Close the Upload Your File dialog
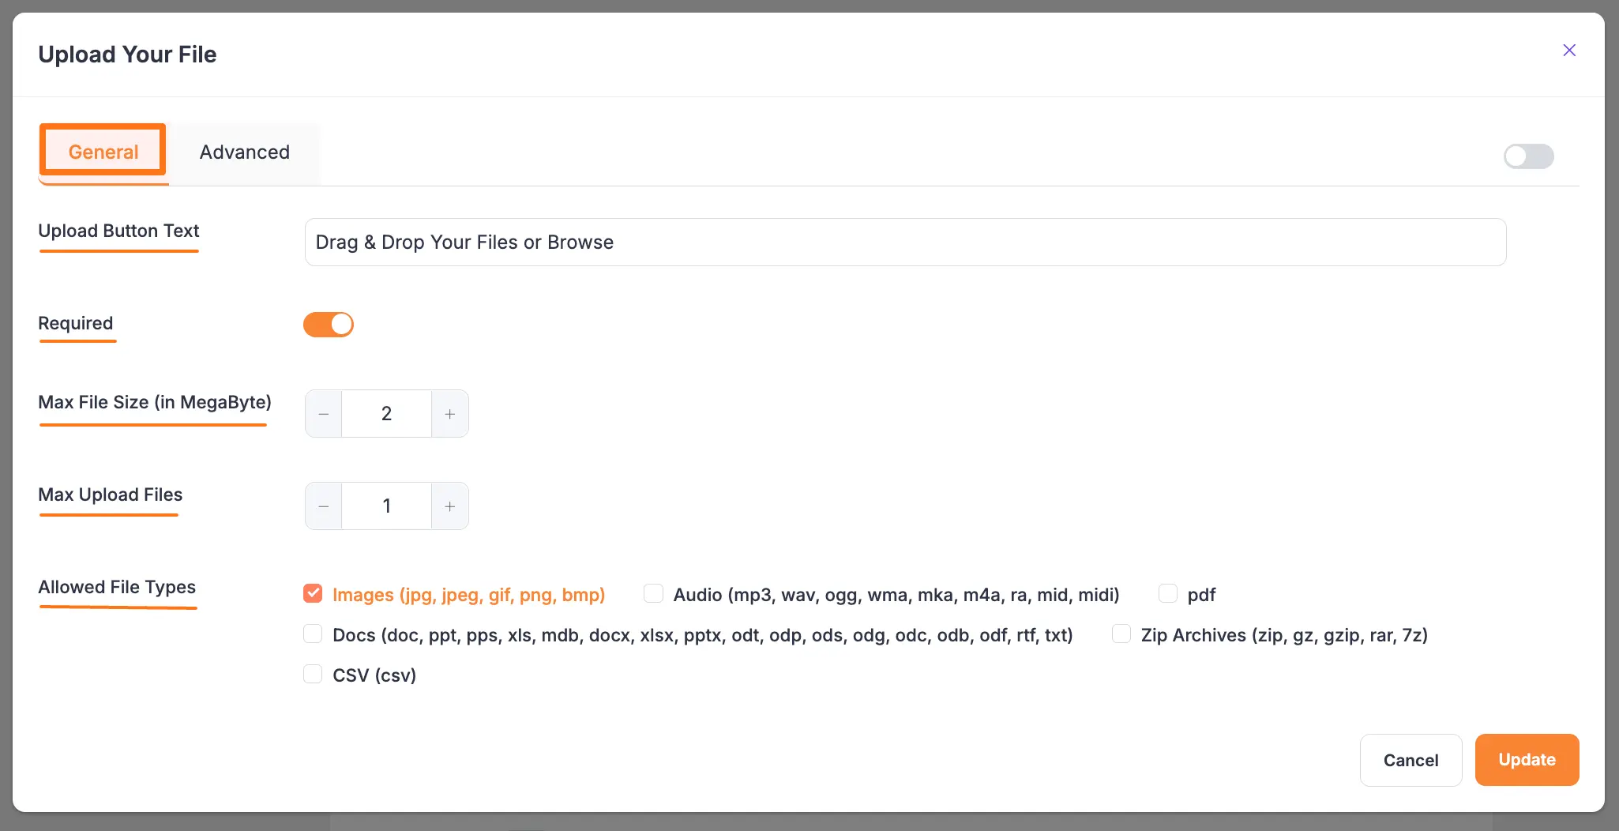1619x831 pixels. (1569, 50)
